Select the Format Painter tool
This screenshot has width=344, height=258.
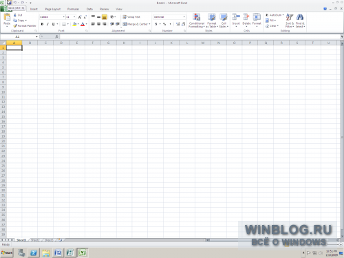click(25, 25)
